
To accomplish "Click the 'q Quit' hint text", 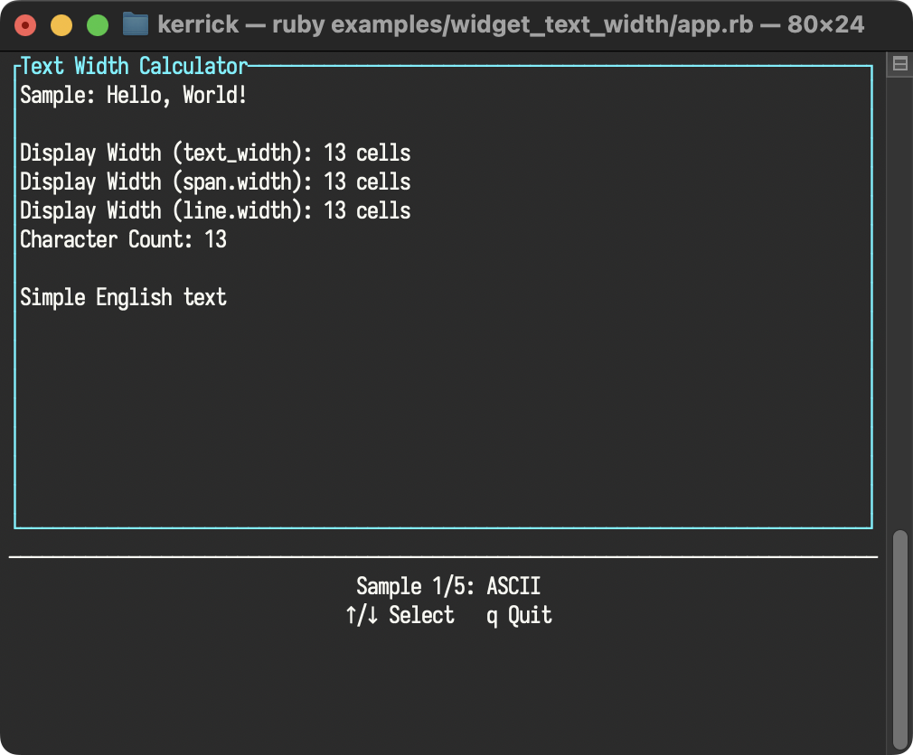I will coord(519,615).
